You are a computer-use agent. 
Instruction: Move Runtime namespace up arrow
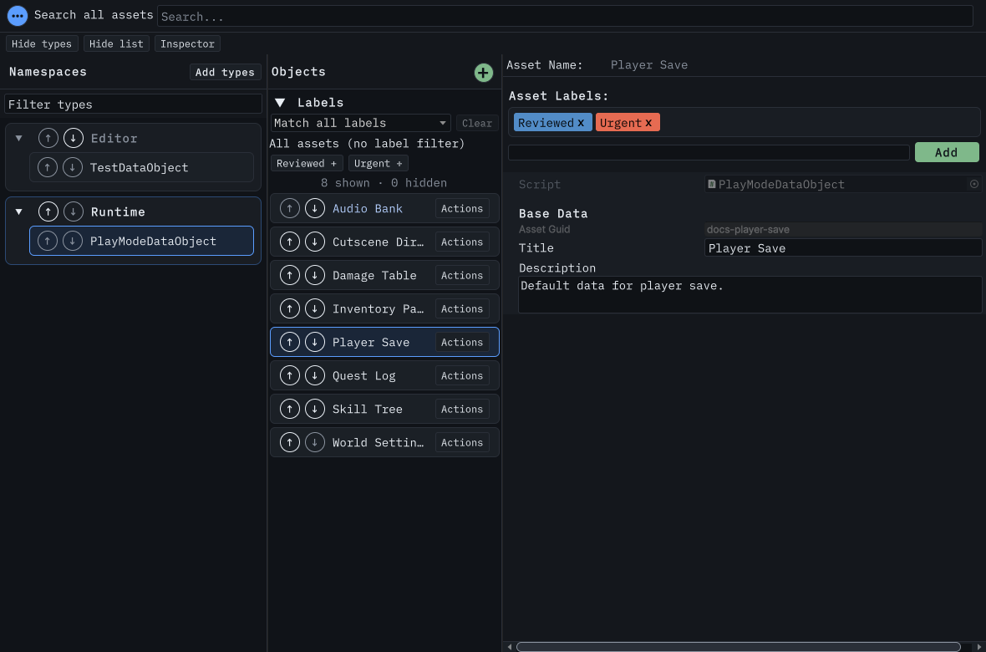[48, 211]
